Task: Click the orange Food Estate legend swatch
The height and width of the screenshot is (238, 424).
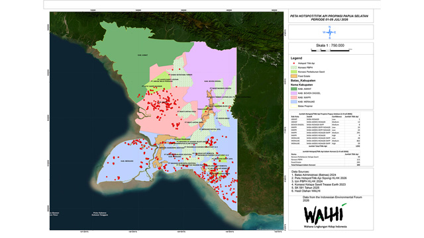Action: [x=293, y=77]
